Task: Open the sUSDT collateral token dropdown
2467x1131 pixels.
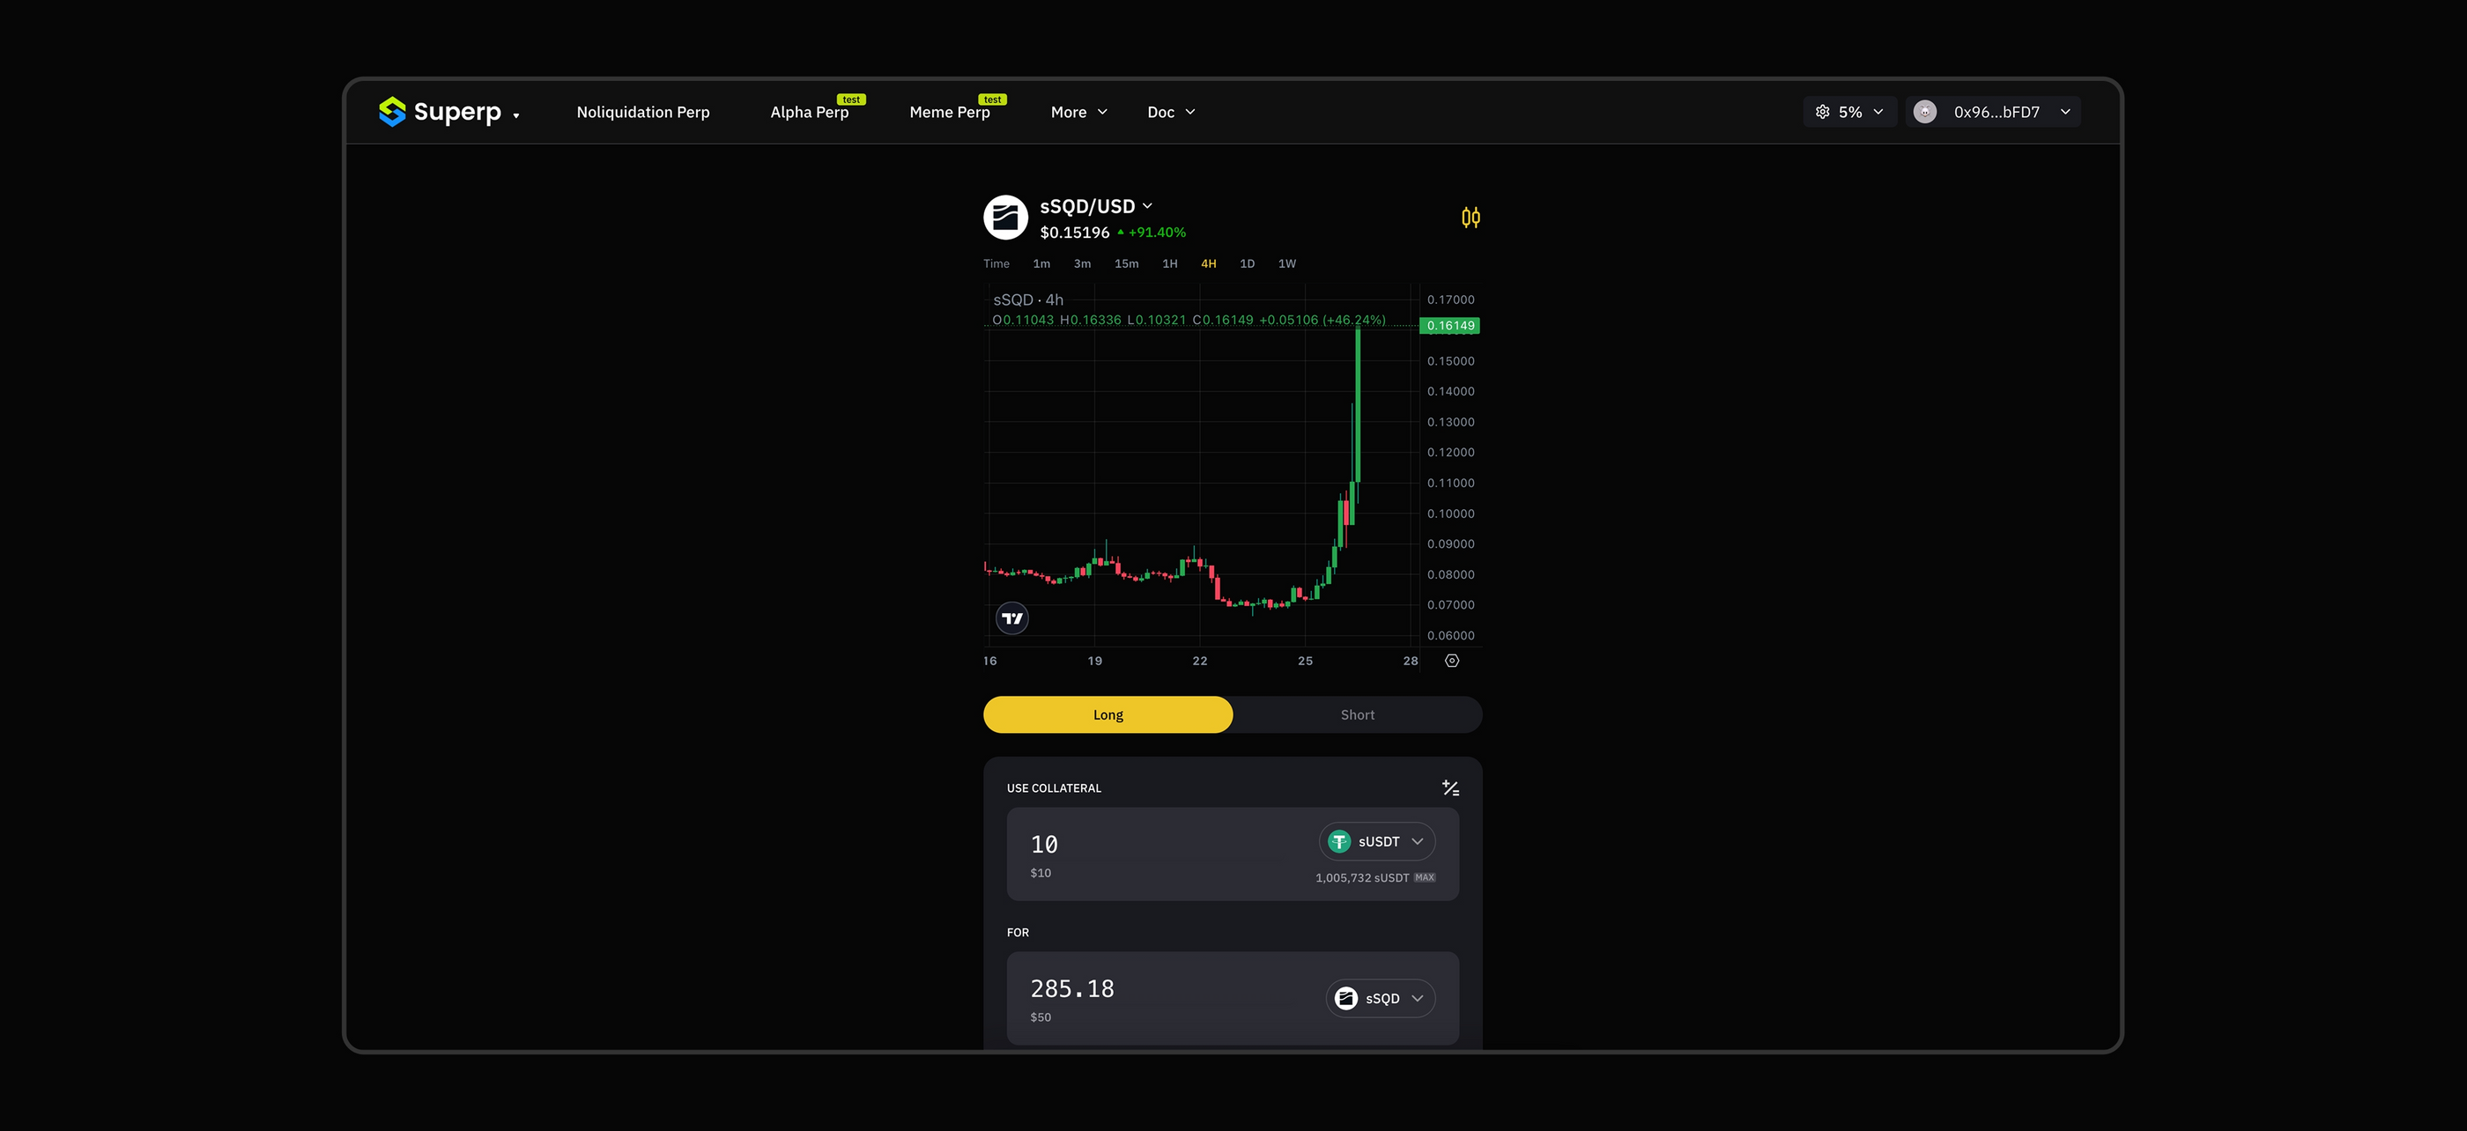Action: click(1376, 842)
